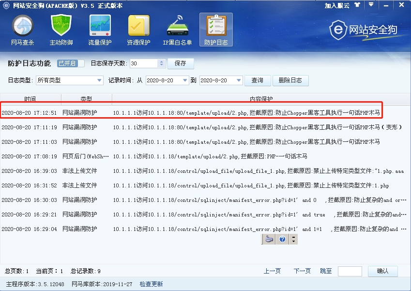Select the log row at 17:11:19
This screenshot has width=411, height=291.
205,127
